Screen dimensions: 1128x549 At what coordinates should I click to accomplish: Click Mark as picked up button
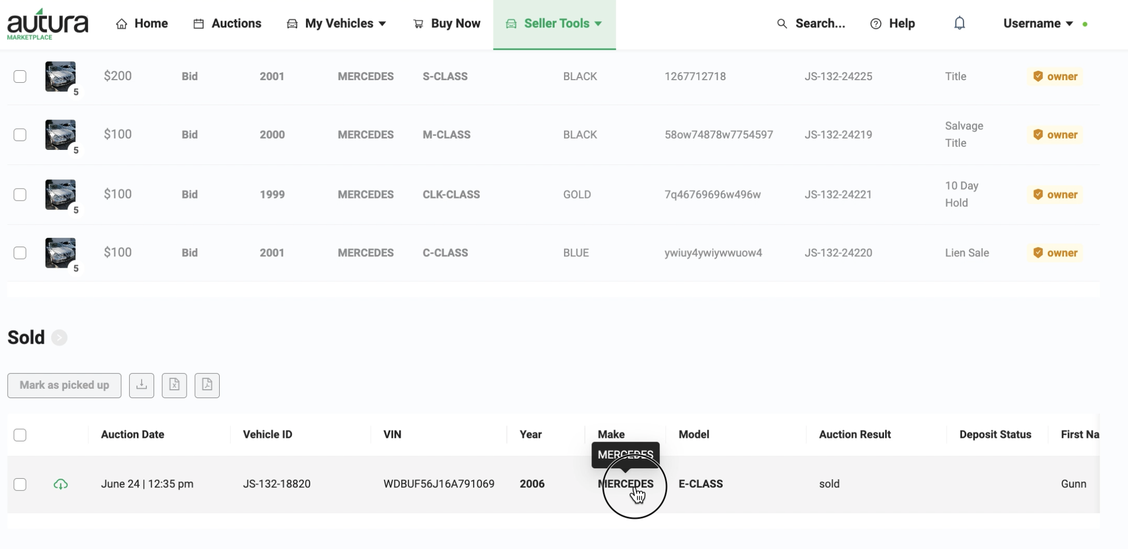pyautogui.click(x=64, y=385)
